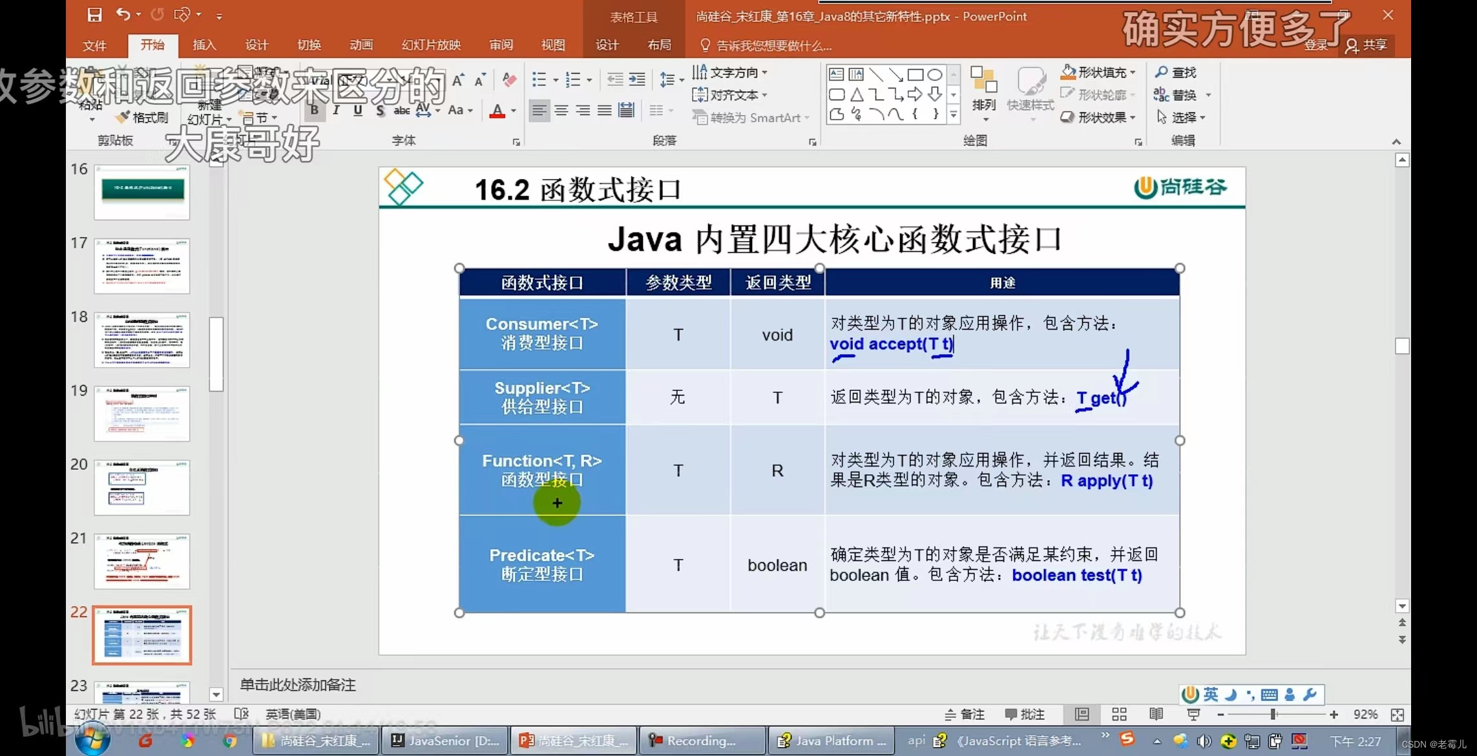
Task: Toggle italic text formatting
Action: point(336,110)
